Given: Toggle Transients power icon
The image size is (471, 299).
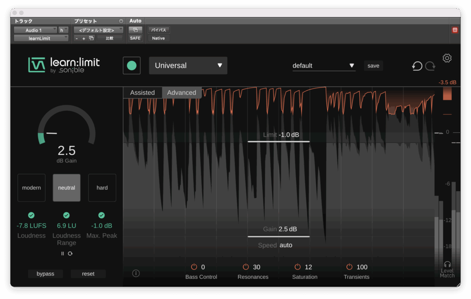Looking at the screenshot, I should click(x=350, y=267).
